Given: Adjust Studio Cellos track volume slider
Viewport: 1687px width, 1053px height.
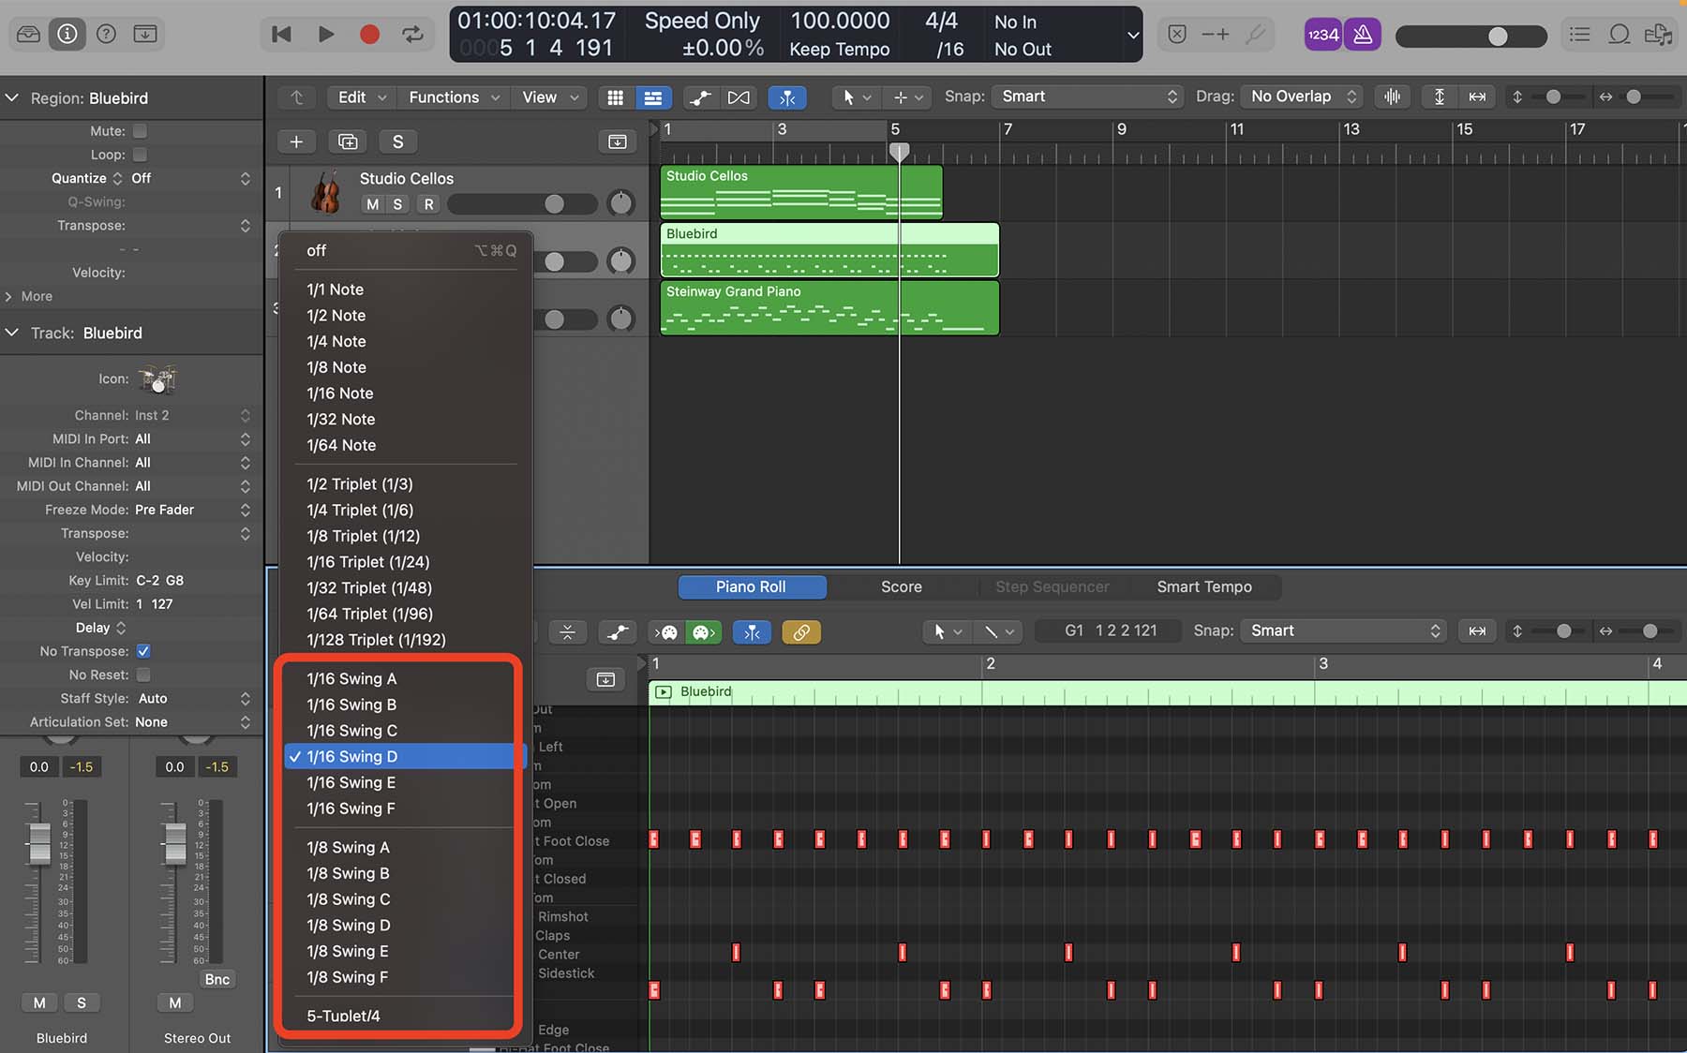Looking at the screenshot, I should click(522, 204).
